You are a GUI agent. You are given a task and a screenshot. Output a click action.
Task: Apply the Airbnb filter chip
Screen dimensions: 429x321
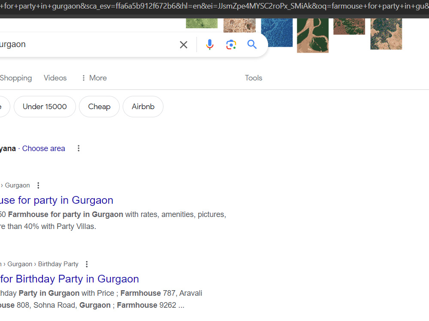coord(143,107)
